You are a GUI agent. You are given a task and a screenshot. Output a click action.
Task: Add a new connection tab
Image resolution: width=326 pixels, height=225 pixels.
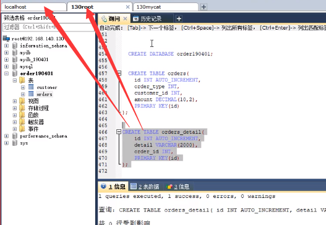(x=204, y=7)
